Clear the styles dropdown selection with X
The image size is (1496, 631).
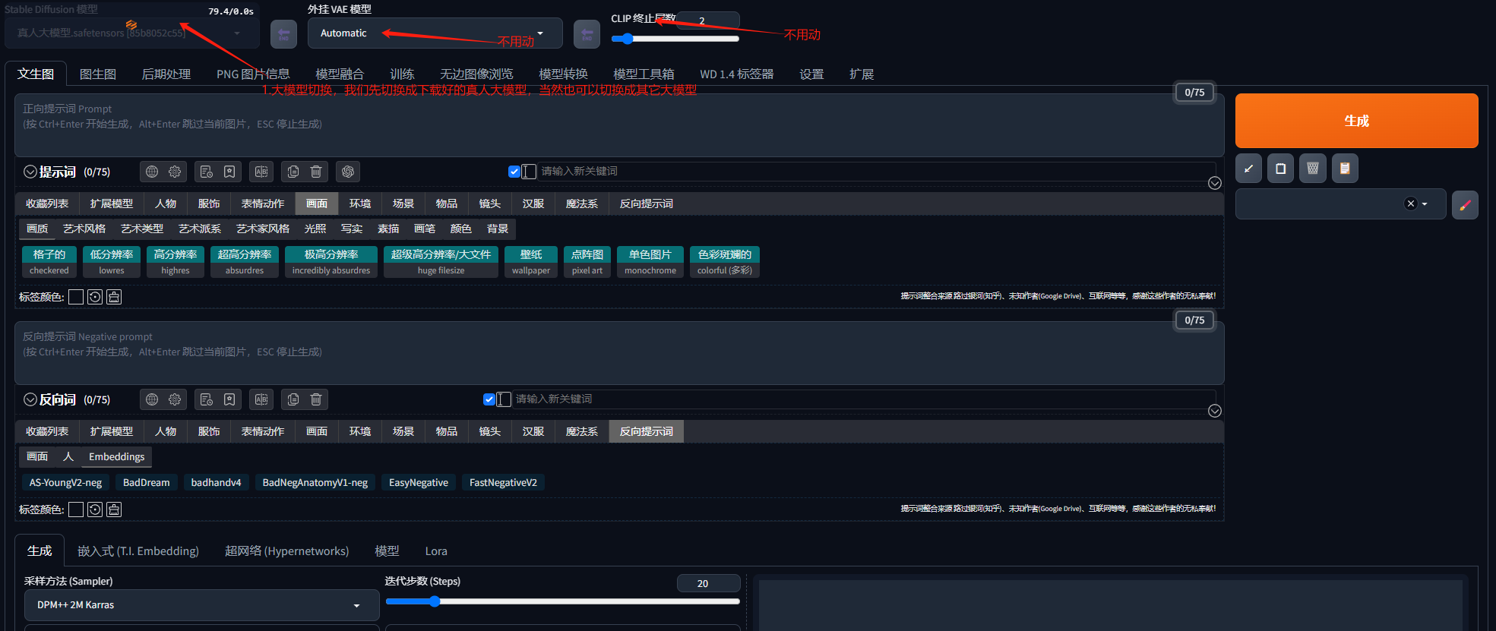coord(1411,203)
